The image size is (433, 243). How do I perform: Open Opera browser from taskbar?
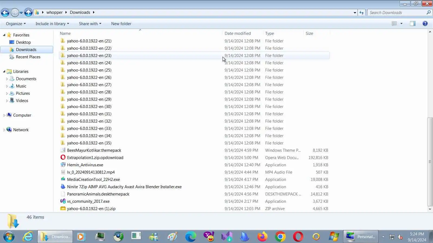click(x=298, y=237)
